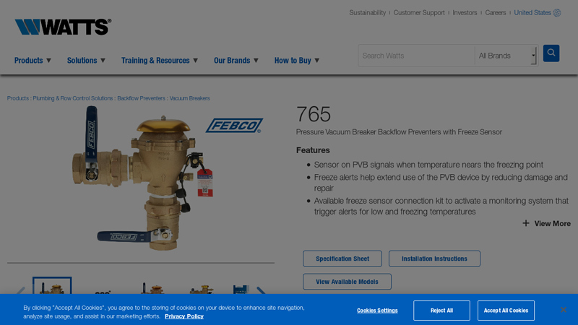Open the How to Buy menu
Viewport: 578px width, 325px height.
(297, 61)
